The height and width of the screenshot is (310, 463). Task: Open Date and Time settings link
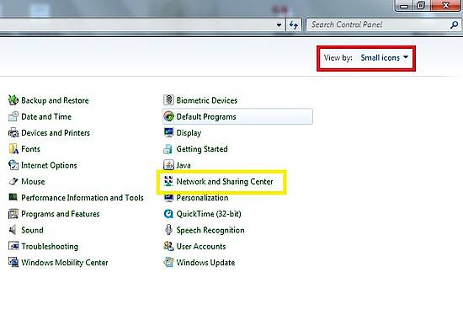(46, 117)
